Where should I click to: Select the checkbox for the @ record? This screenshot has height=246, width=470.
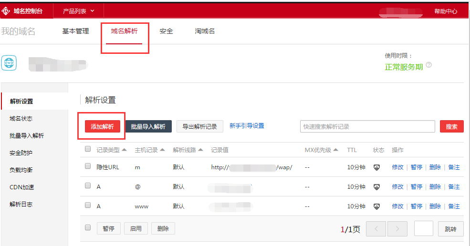88,186
